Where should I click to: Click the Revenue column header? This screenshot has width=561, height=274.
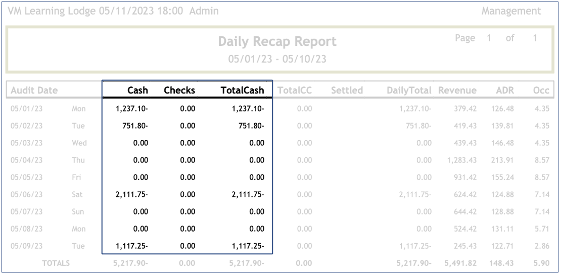click(x=457, y=90)
